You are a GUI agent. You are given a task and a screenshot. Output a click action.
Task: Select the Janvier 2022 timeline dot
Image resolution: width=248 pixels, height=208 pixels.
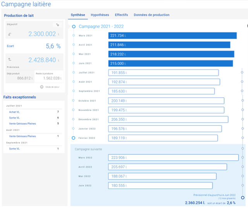click(74, 129)
